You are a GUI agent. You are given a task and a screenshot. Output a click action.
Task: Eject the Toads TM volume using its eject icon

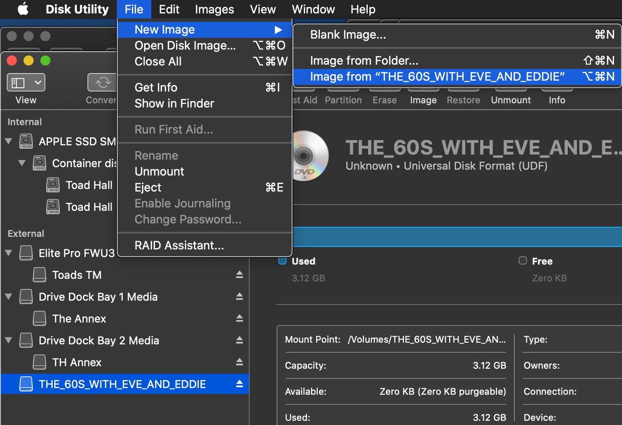point(240,275)
